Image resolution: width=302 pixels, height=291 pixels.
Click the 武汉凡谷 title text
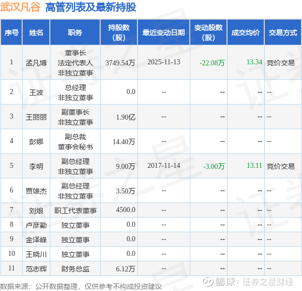(x=20, y=7)
